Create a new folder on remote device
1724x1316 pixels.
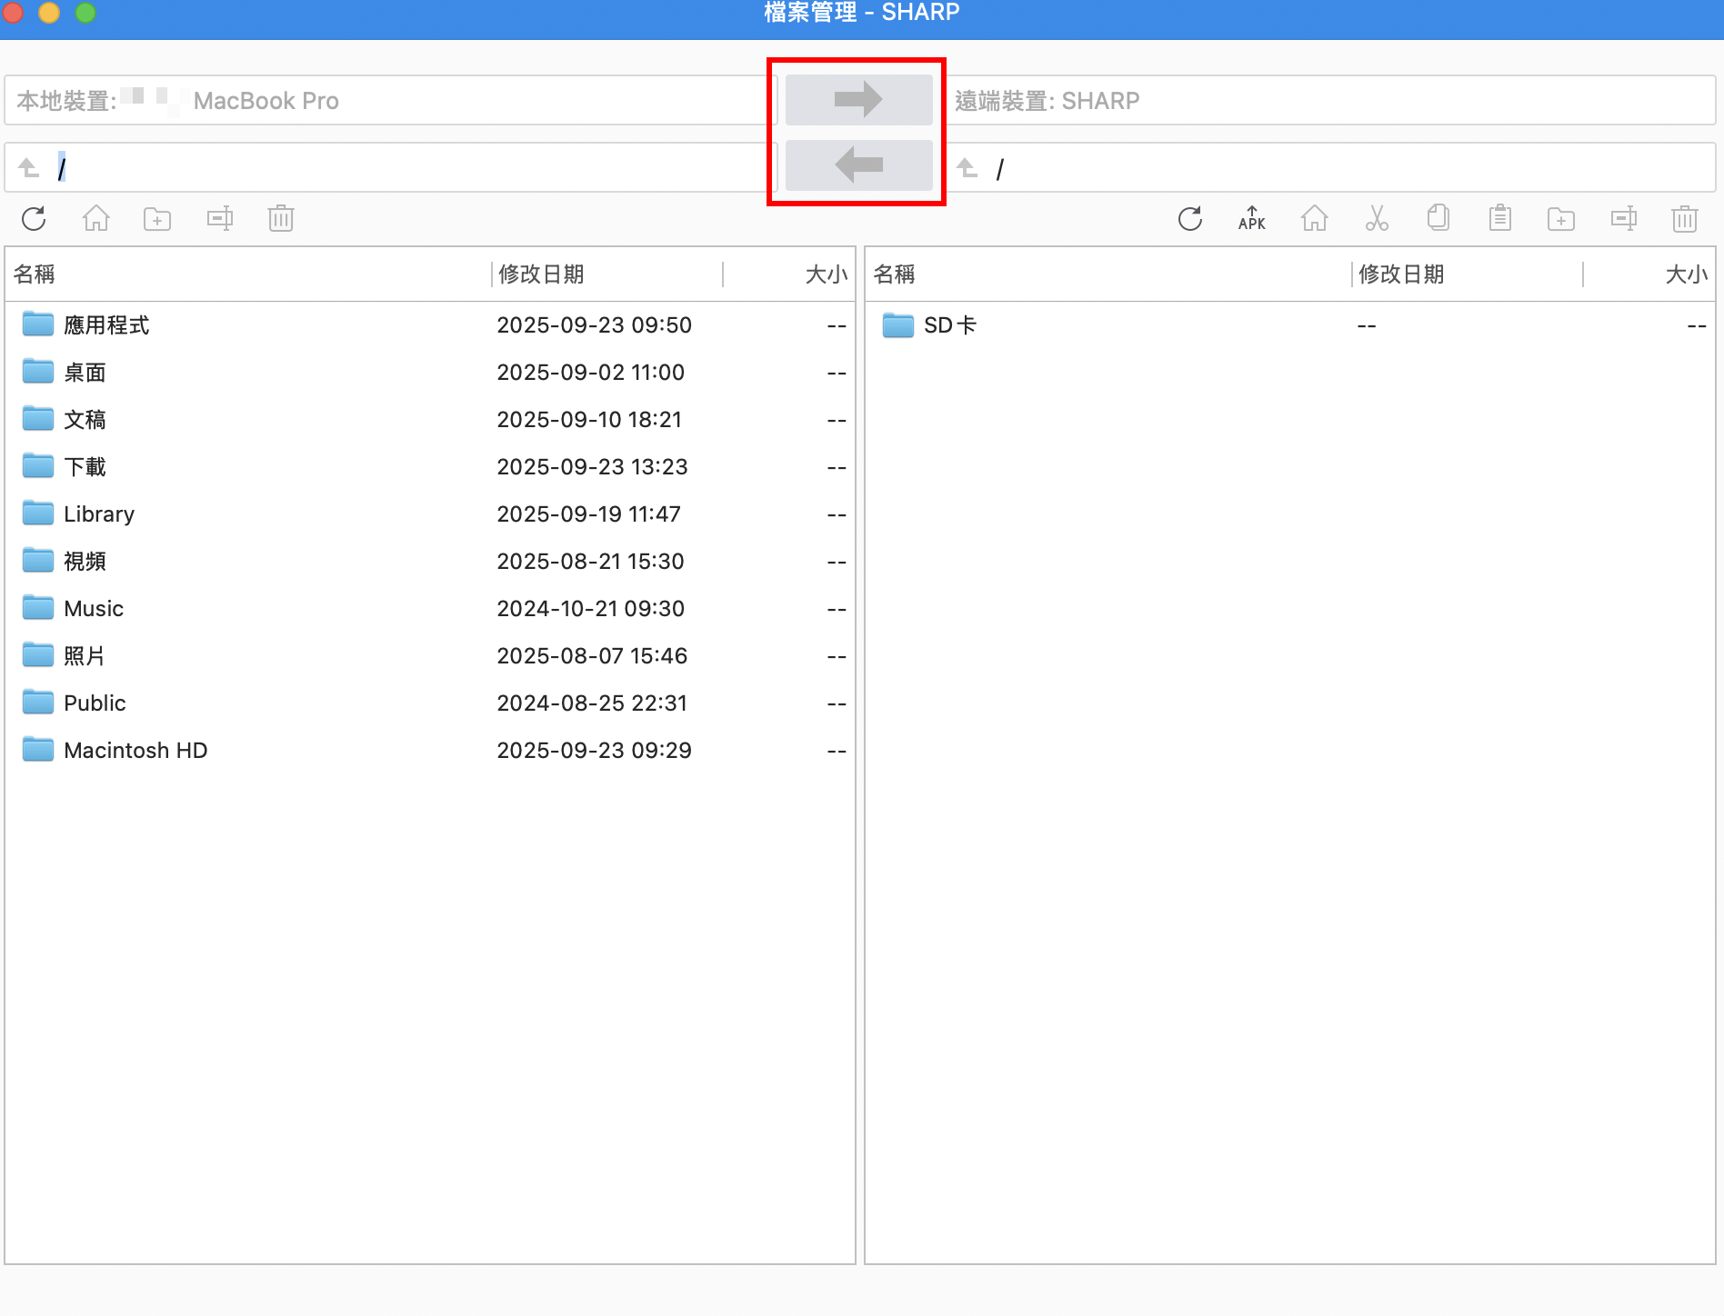tap(1561, 219)
